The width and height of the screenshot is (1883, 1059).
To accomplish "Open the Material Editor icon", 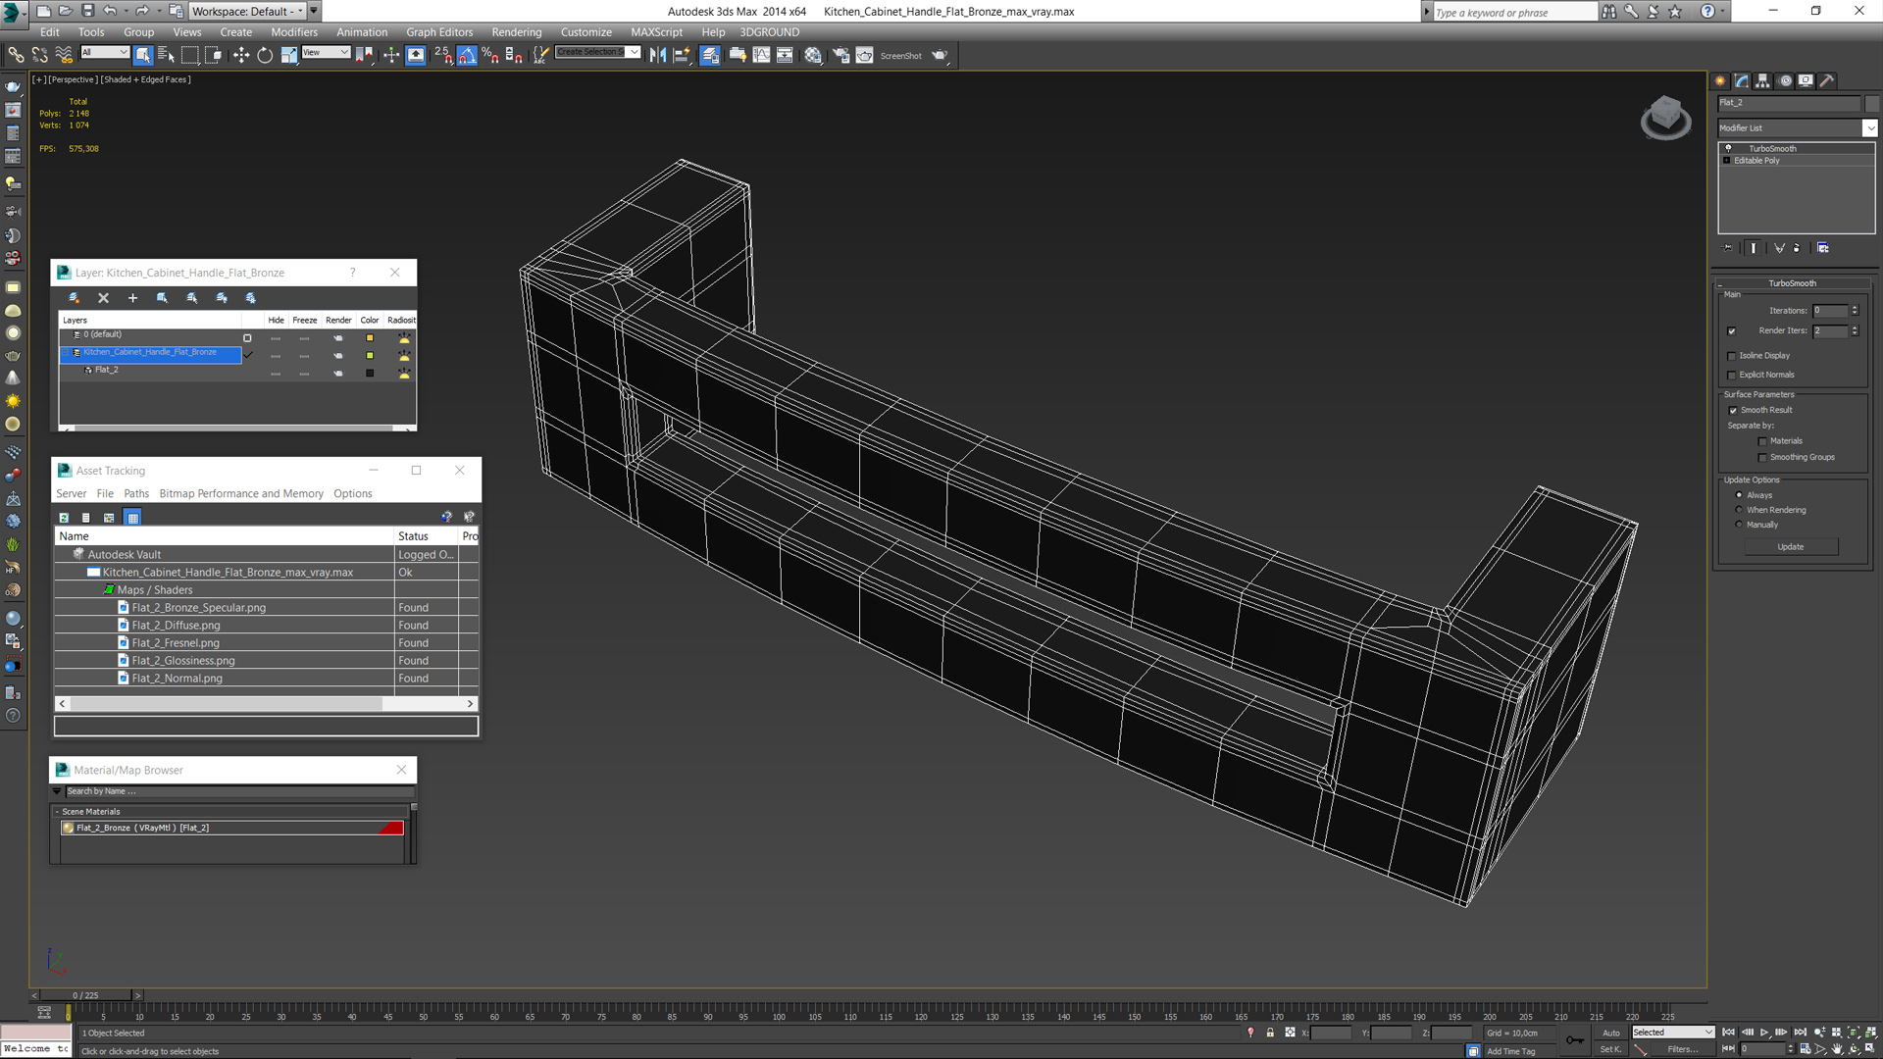I will tap(813, 56).
